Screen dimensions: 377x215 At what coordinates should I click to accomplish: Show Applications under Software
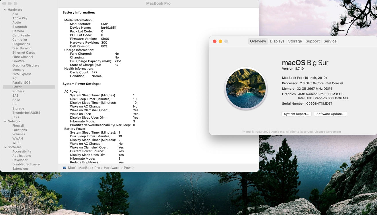pos(22,156)
